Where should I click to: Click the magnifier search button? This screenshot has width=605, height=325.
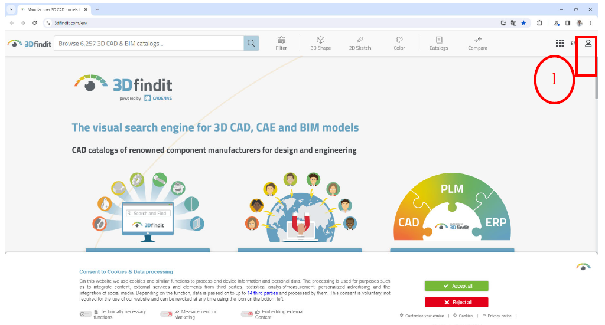(251, 43)
